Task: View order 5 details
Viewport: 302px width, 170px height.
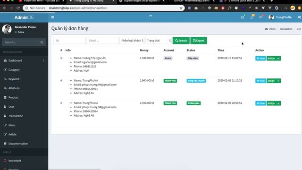Action: pyautogui.click(x=260, y=59)
